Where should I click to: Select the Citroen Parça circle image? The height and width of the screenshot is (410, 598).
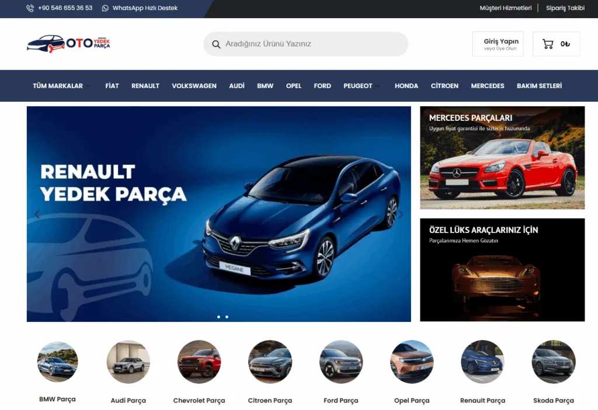[270, 362]
